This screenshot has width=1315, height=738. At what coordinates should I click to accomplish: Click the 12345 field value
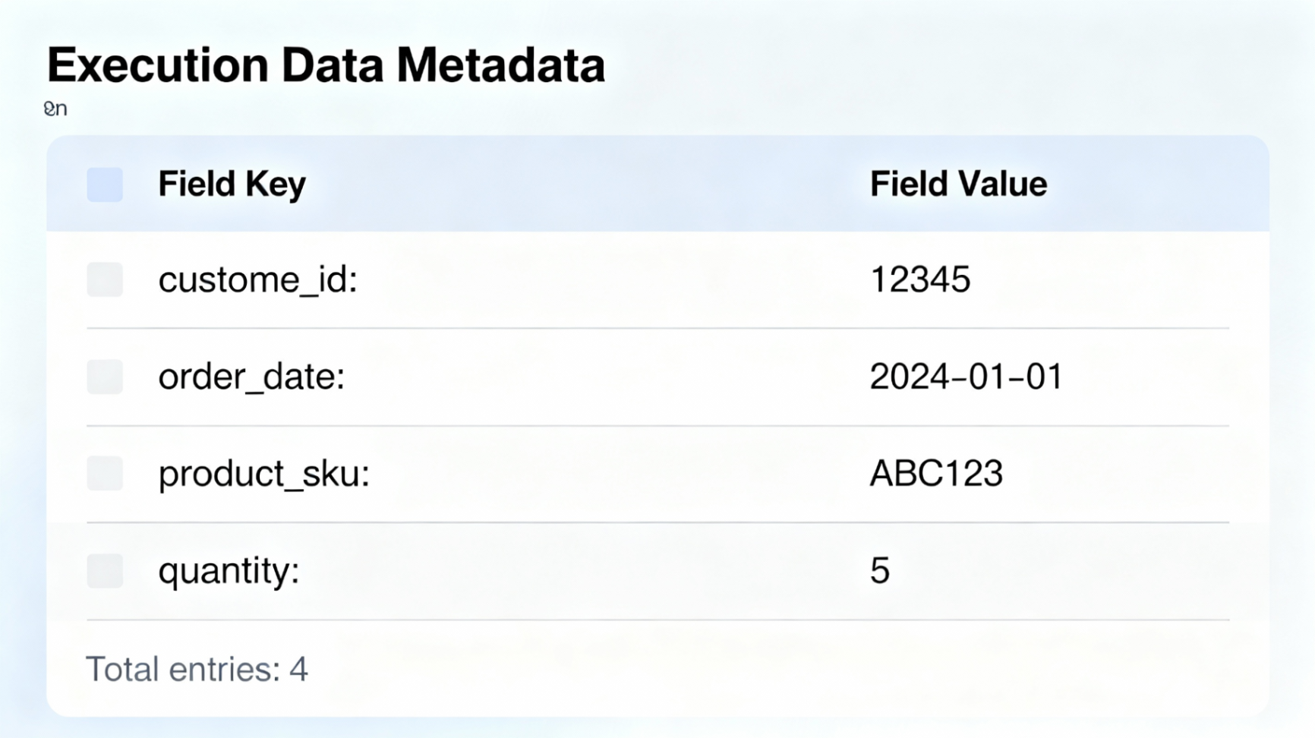pos(919,280)
